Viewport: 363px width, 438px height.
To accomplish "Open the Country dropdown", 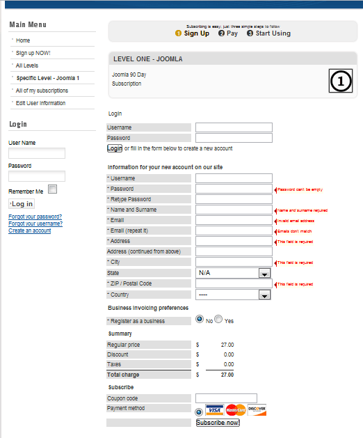I will (x=233, y=295).
